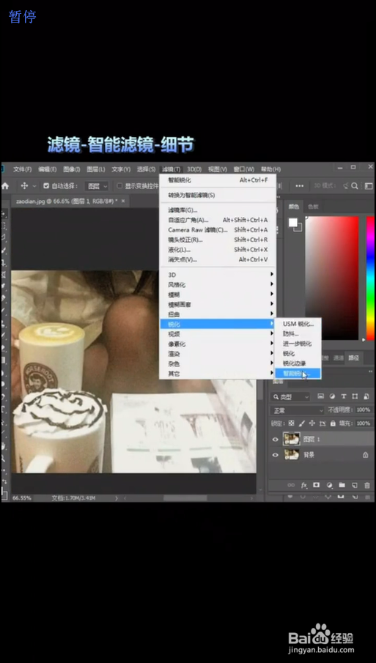Click the rainbow hue slider strip
The width and height of the screenshot is (376, 663).
click(x=370, y=278)
